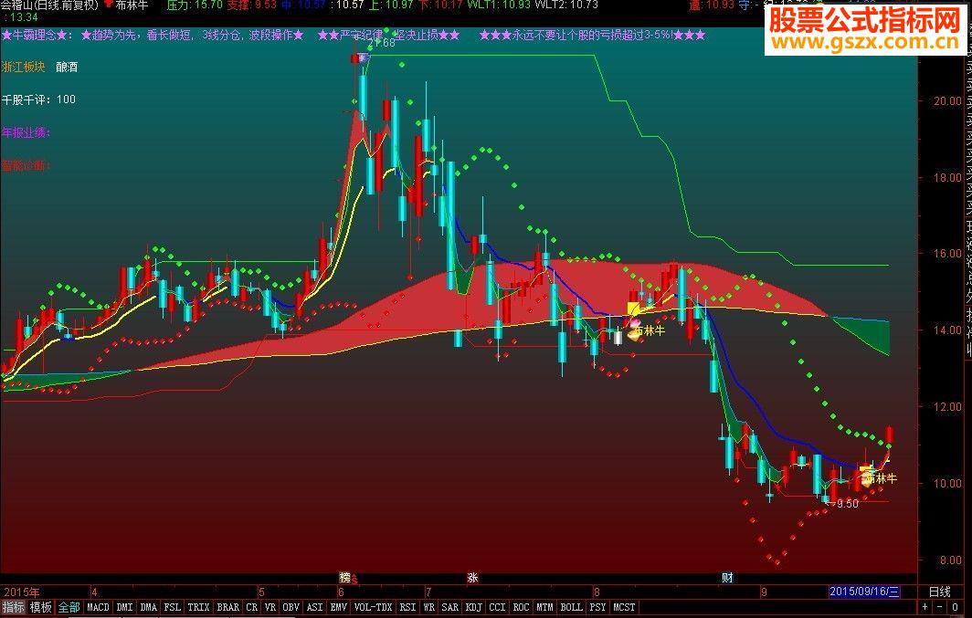Click the 榜 info marker on the timeline
The image size is (972, 618).
(344, 578)
